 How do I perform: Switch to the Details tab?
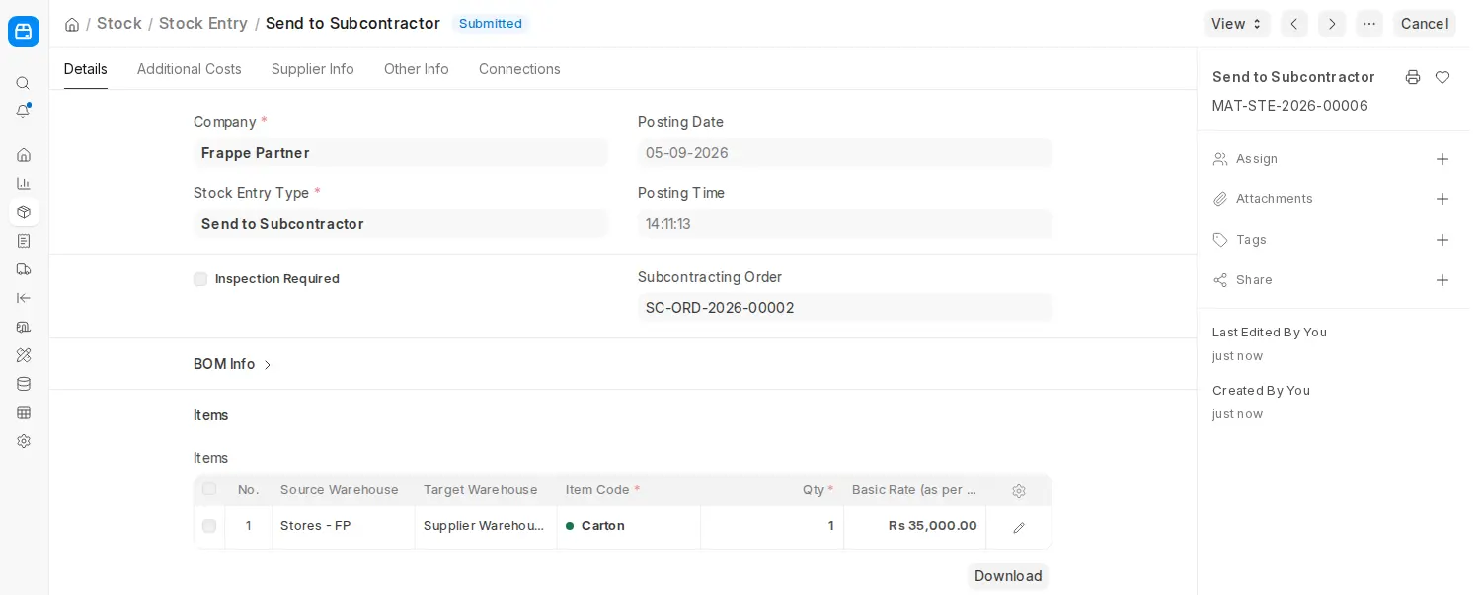point(86,69)
